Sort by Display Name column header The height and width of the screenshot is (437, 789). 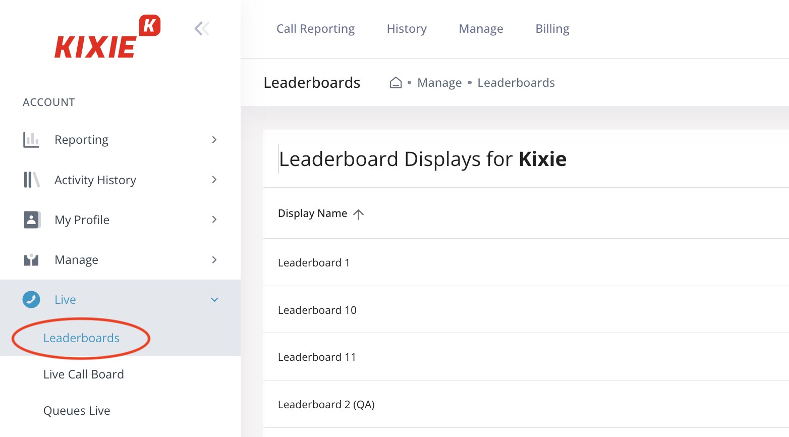[x=312, y=213]
